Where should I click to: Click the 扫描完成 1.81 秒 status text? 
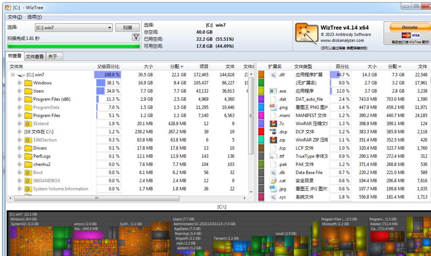tap(24, 38)
